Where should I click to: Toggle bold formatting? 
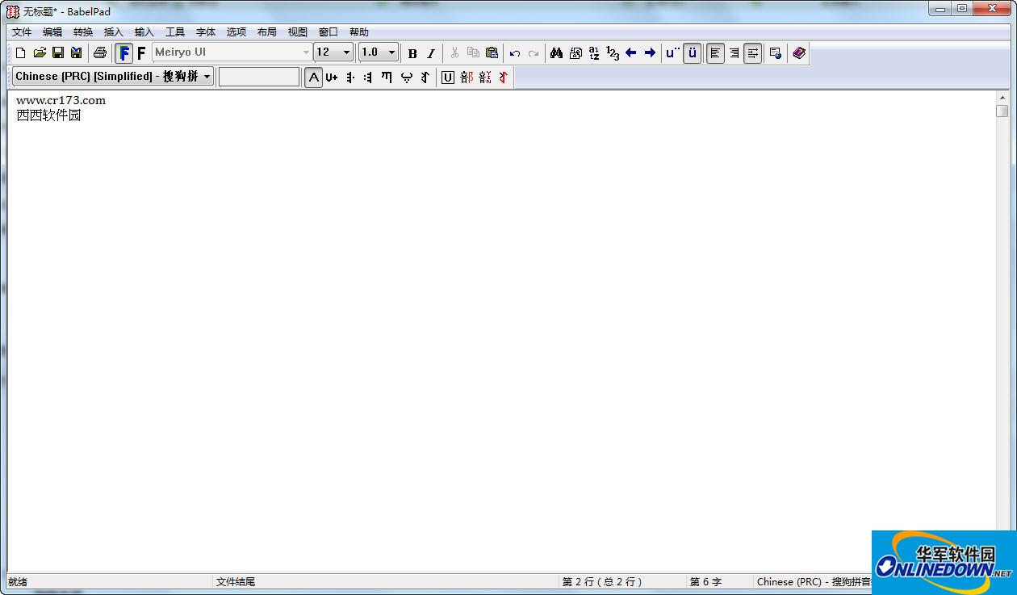[x=412, y=53]
